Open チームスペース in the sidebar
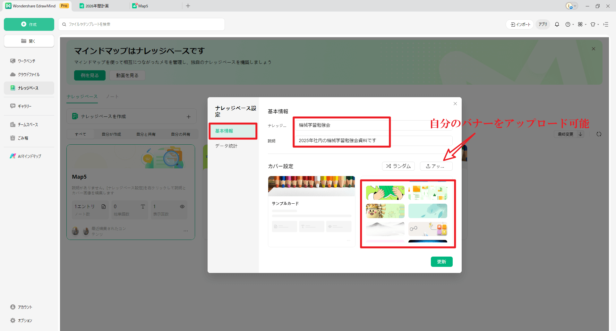This screenshot has height=331, width=616. [x=28, y=124]
